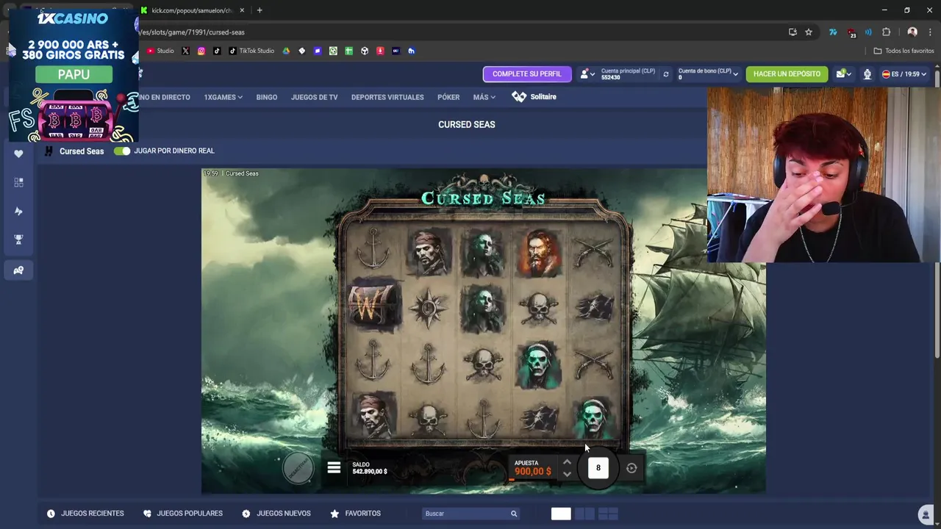Open the BINGO section
This screenshot has width=941, height=529.
coord(267,97)
